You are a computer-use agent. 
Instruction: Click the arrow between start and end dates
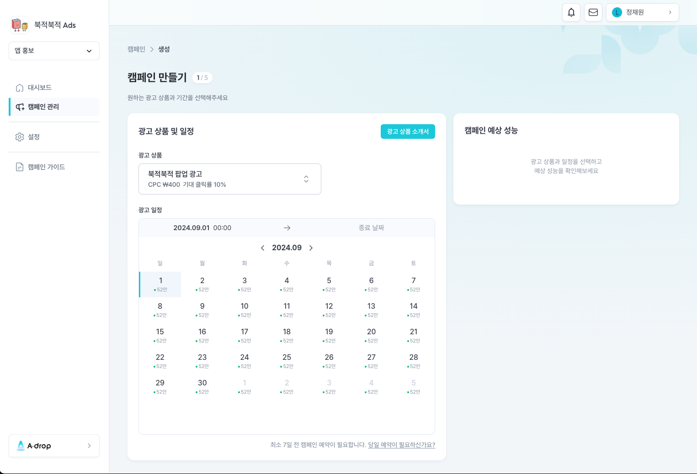[x=287, y=228]
